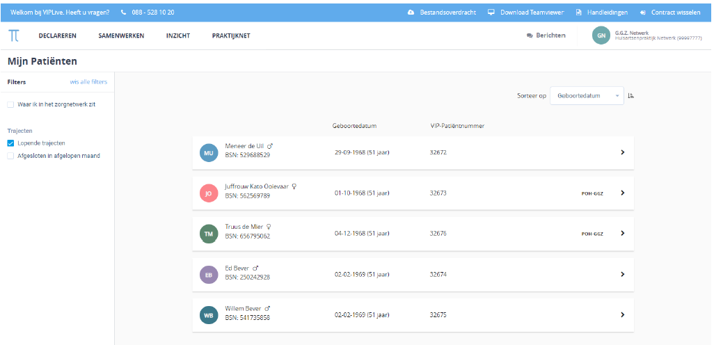The image size is (714, 345).
Task: Uncheck the Lopende trajecten filter
Action: 10,143
